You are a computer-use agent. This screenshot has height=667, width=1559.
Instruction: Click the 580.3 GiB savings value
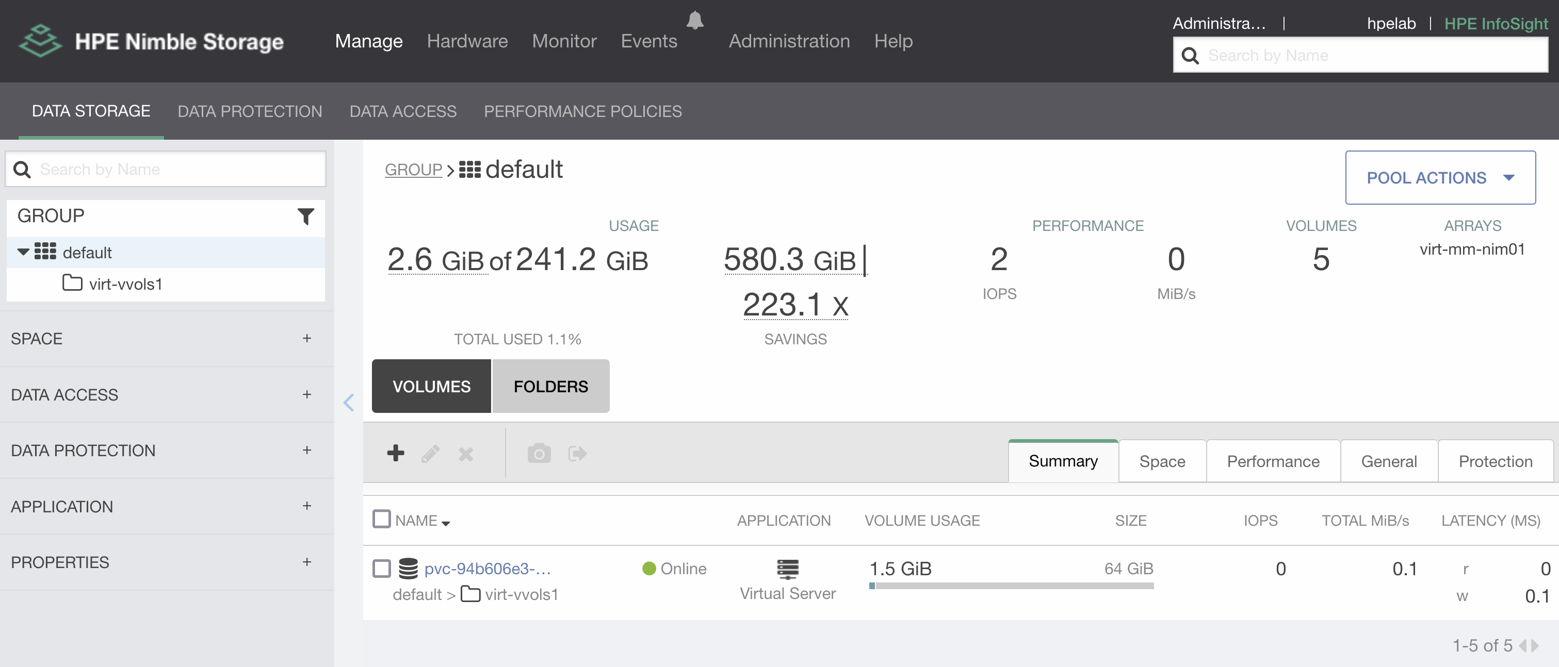(x=790, y=260)
